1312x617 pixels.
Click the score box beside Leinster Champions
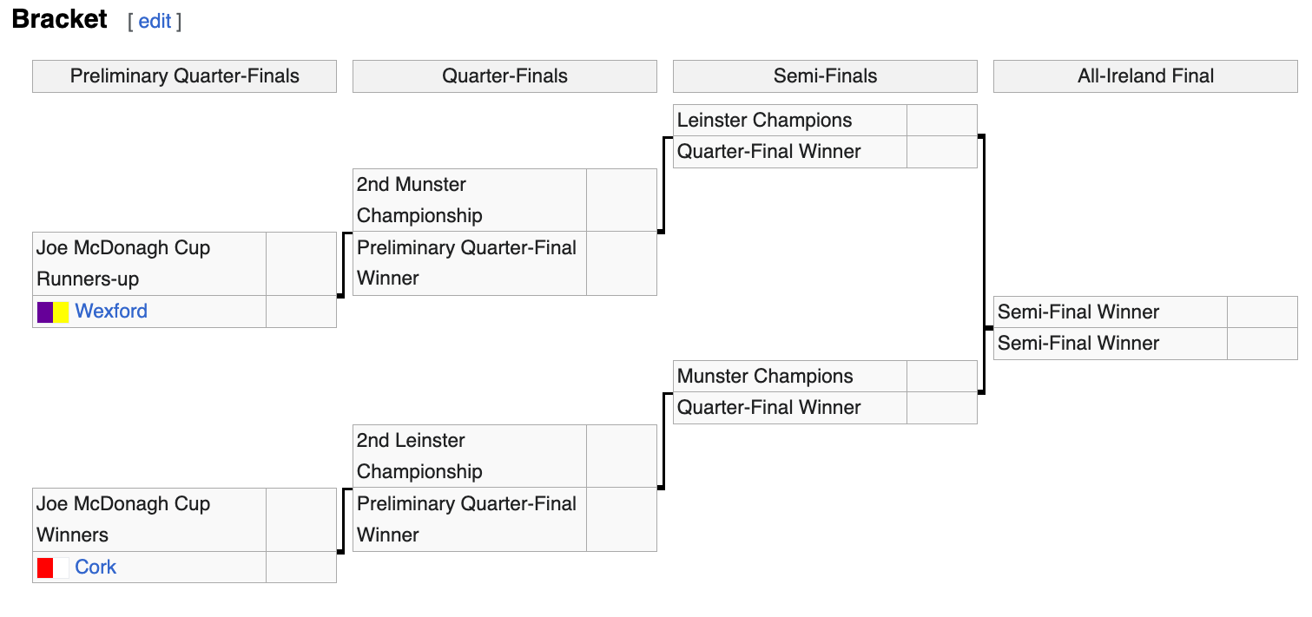click(x=941, y=121)
